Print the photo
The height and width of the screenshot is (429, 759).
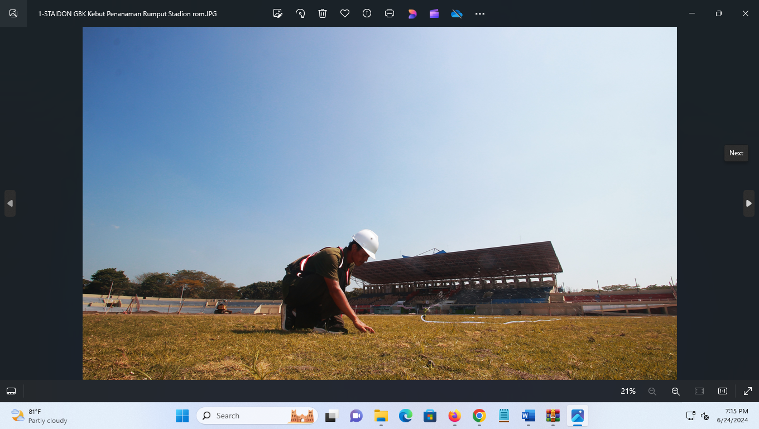coord(390,13)
